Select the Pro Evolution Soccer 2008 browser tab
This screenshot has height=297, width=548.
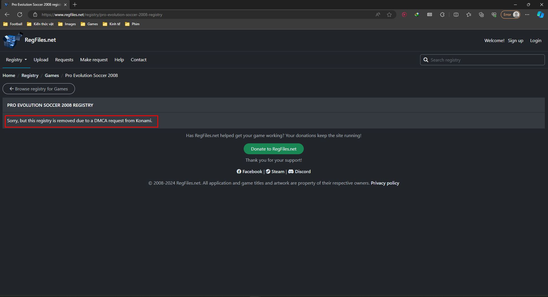(x=36, y=5)
